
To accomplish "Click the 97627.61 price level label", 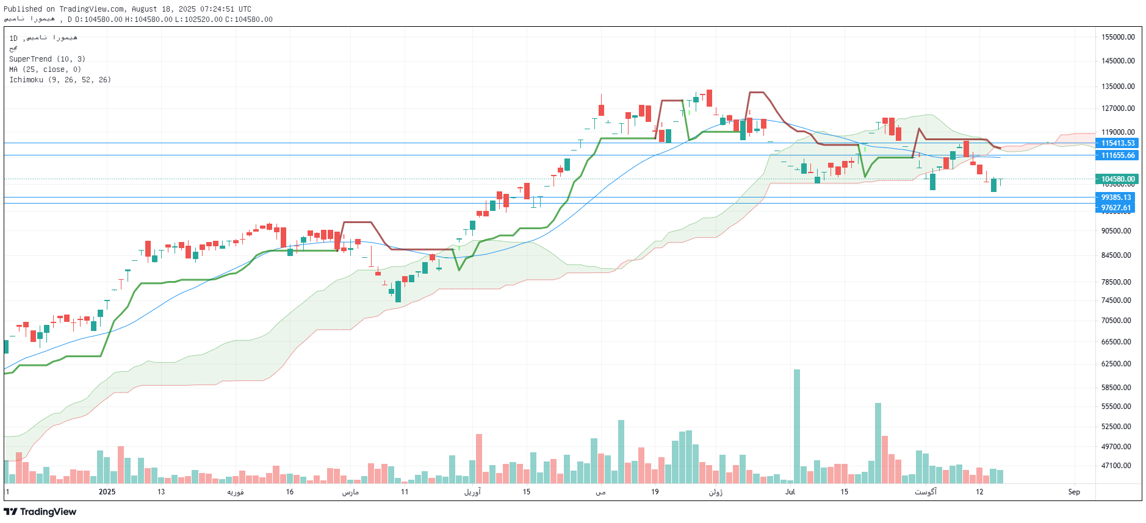I will (x=1115, y=208).
